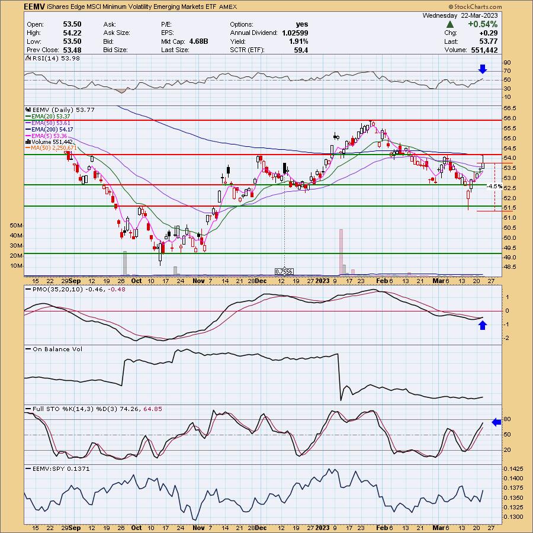Click the On Balance Vol panel label

[54, 349]
